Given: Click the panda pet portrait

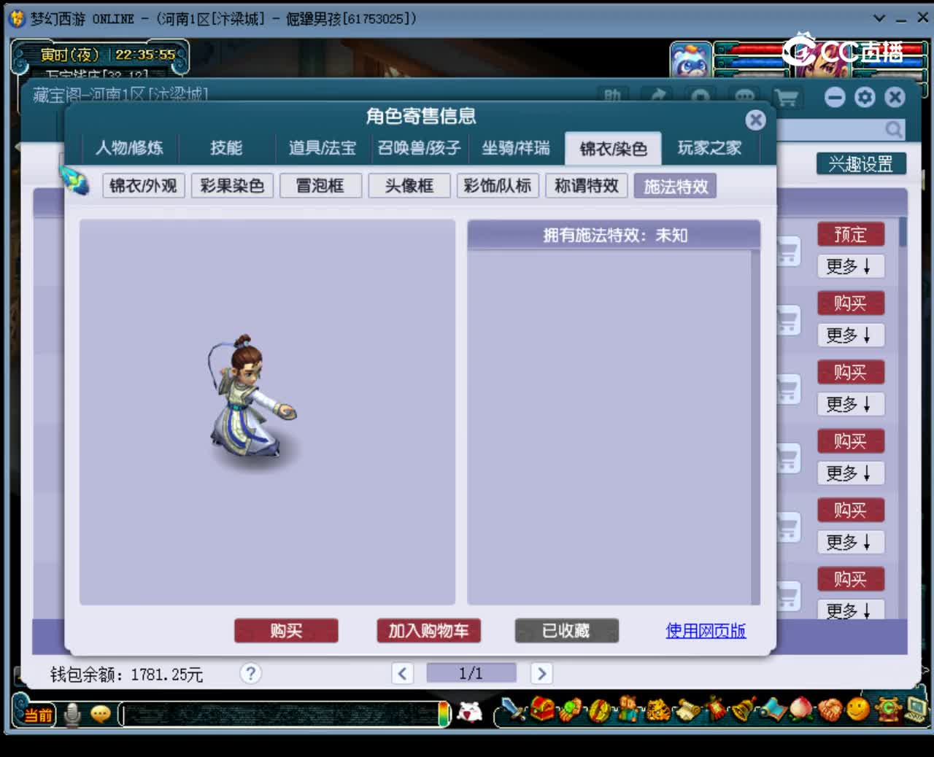Looking at the screenshot, I should click(690, 60).
